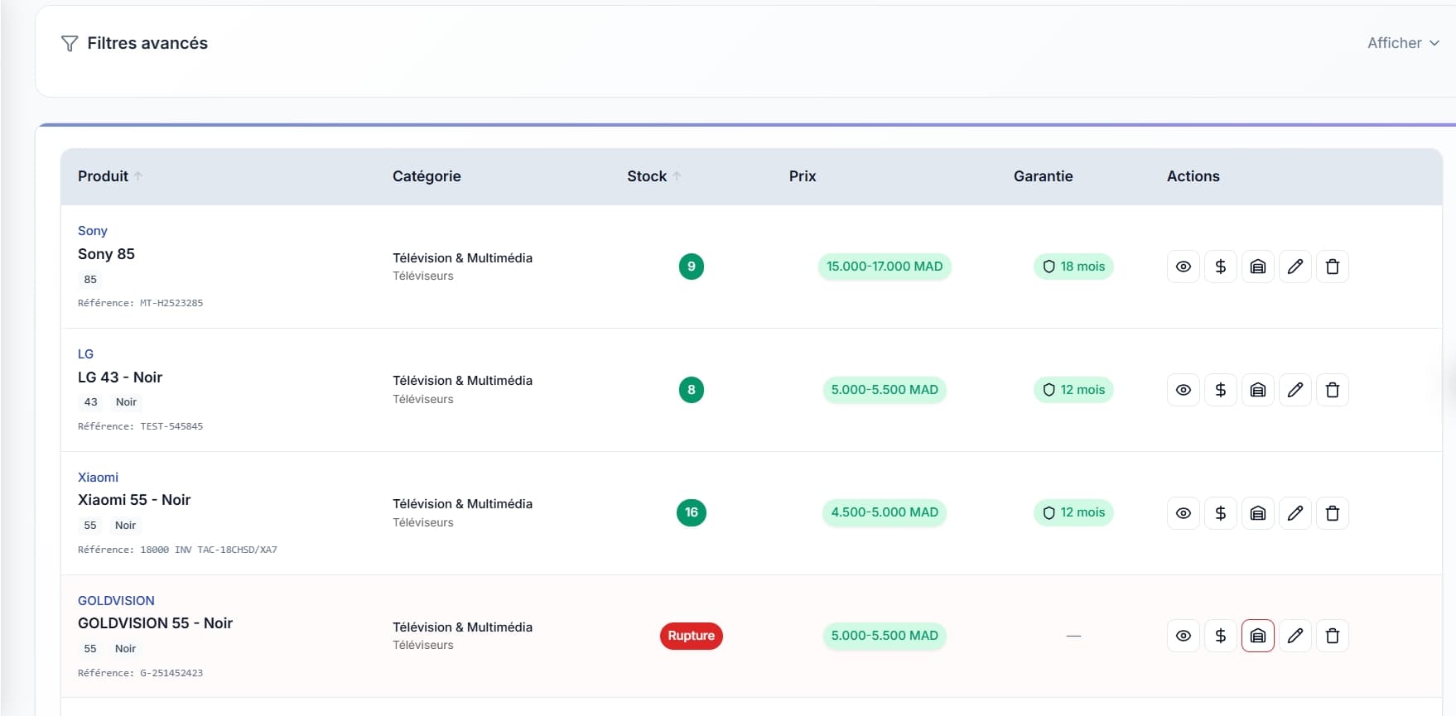Viewport: 1456px width, 716px height.
Task: View details of Sony 85 product
Action: click(x=1184, y=267)
